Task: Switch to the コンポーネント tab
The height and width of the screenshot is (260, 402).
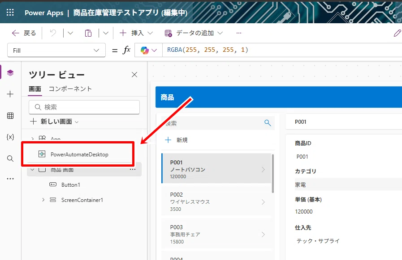Action: (x=70, y=89)
